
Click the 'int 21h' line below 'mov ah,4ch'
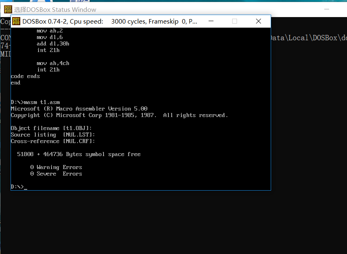coord(48,70)
